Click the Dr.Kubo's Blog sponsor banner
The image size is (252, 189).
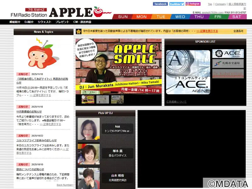(228, 74)
